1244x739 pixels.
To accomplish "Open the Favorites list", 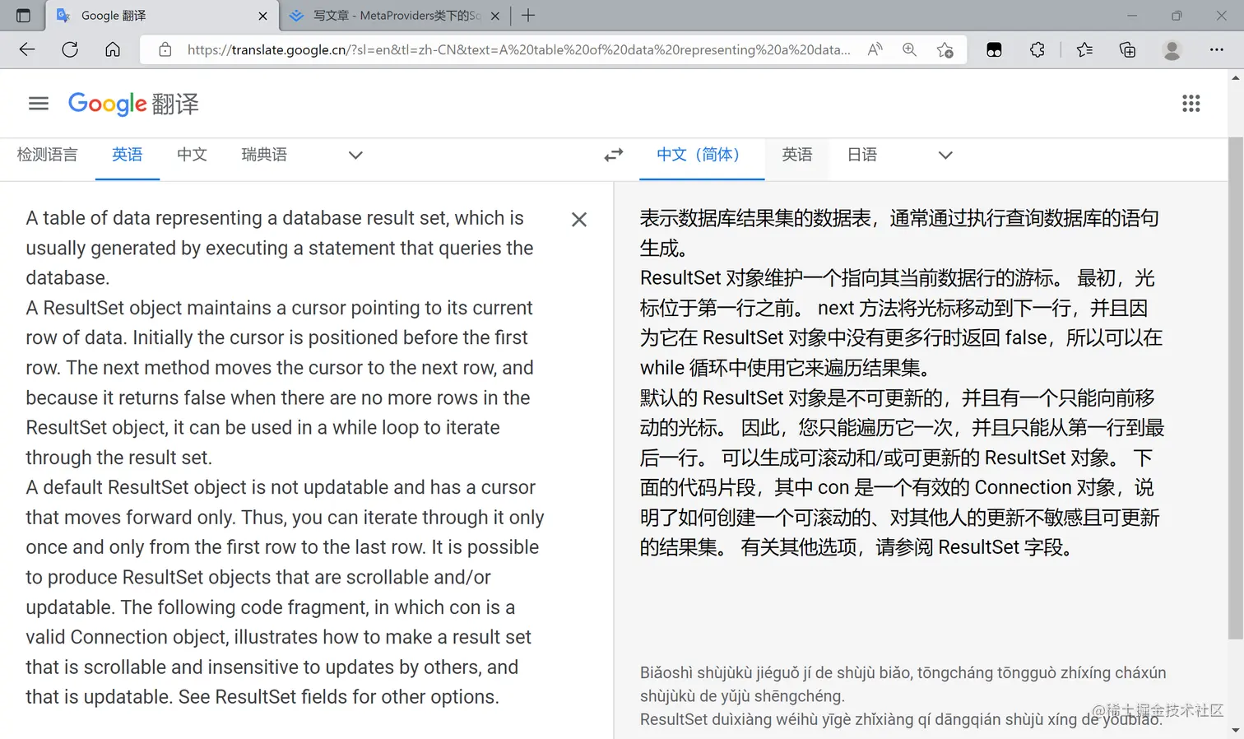I will tap(1084, 49).
